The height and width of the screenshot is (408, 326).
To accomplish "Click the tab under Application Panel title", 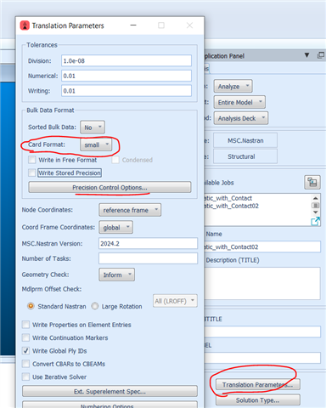I will pyautogui.click(x=206, y=69).
